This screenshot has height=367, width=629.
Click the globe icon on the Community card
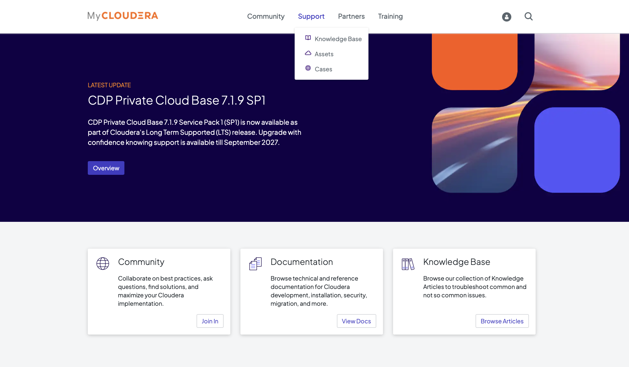[103, 263]
